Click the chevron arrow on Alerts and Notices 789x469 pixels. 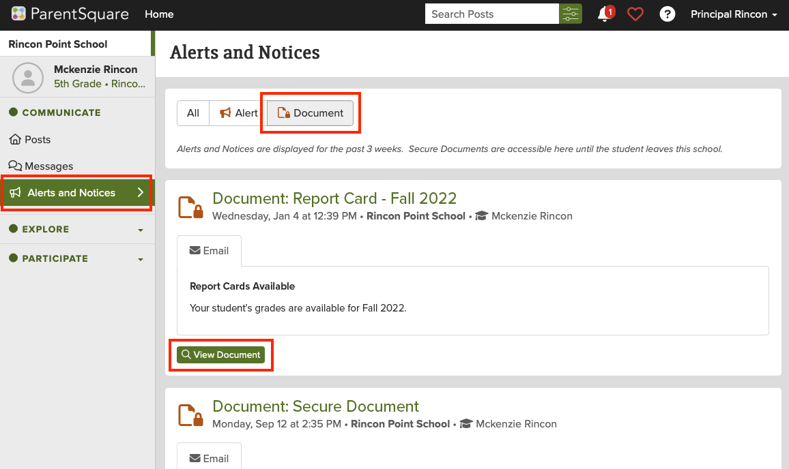pos(141,192)
